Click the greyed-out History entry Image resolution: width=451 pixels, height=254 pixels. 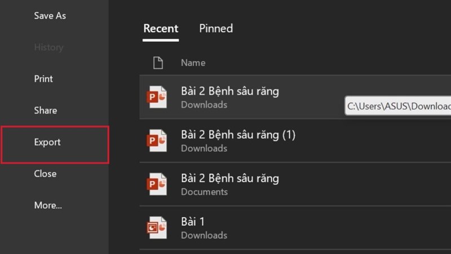click(48, 47)
